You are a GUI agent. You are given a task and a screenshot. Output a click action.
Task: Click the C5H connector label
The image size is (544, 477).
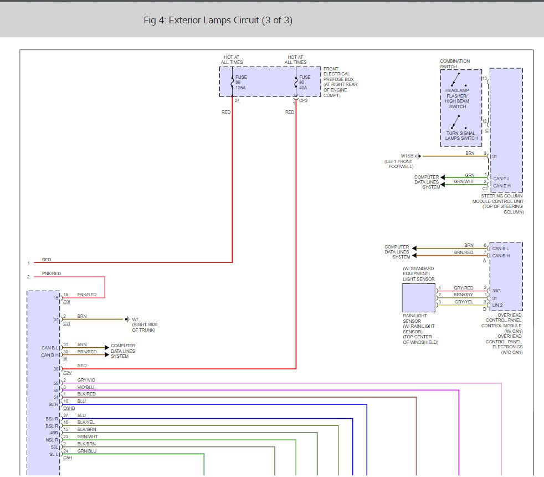(67, 458)
